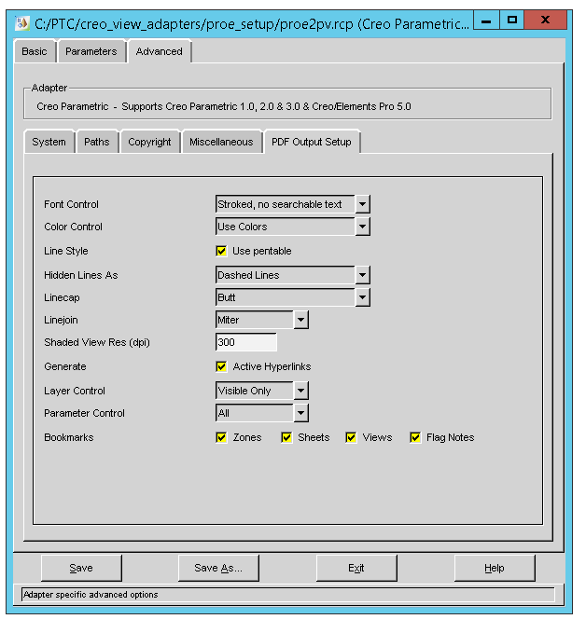The width and height of the screenshot is (586, 633).
Task: Toggle the Flag Notes bookmark checkbox
Action: (415, 437)
